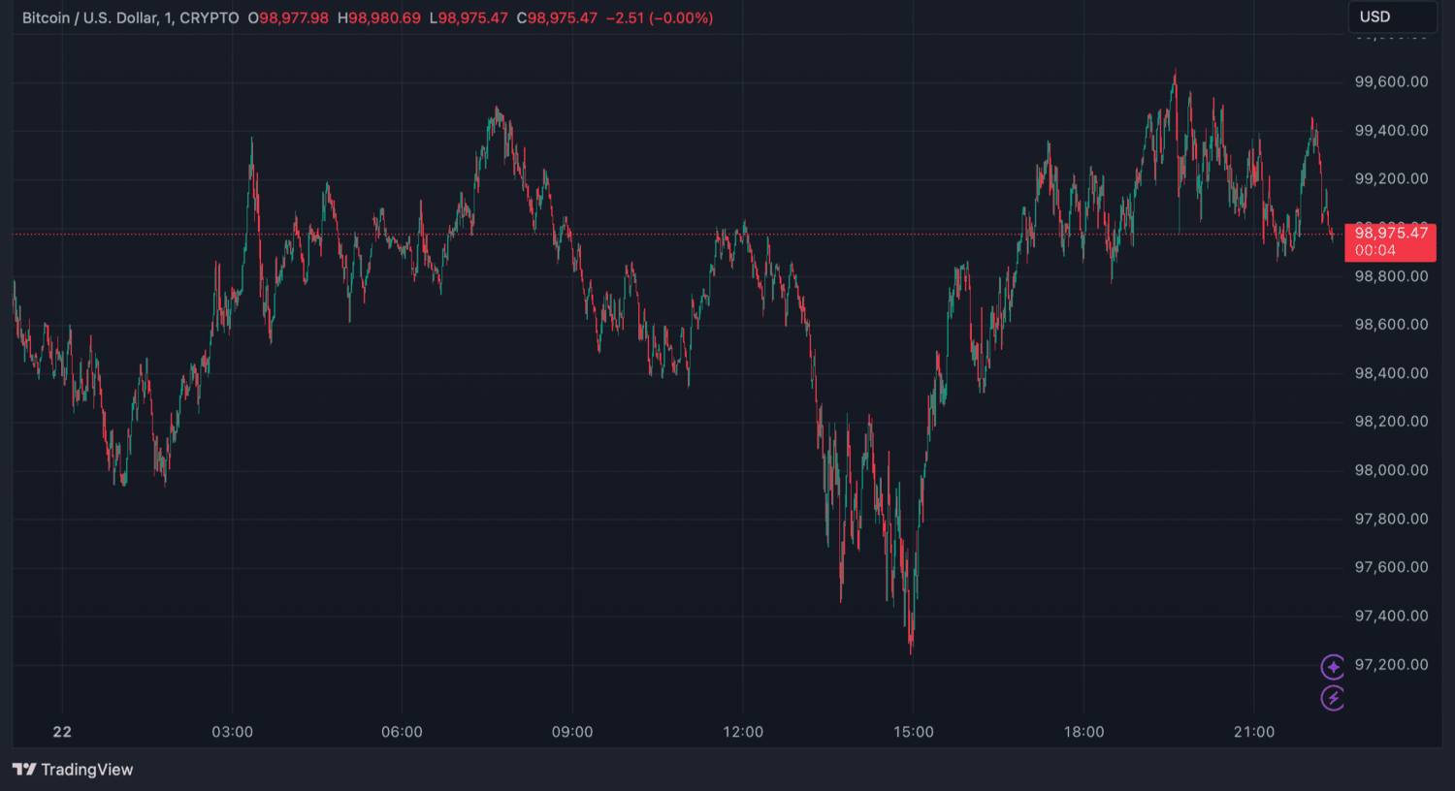Click the Bitcoin / U.S. Dollar symbol title
1455x791 pixels.
(130, 18)
